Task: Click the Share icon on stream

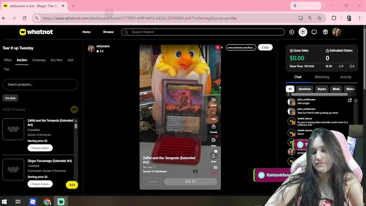Action: tap(213, 156)
